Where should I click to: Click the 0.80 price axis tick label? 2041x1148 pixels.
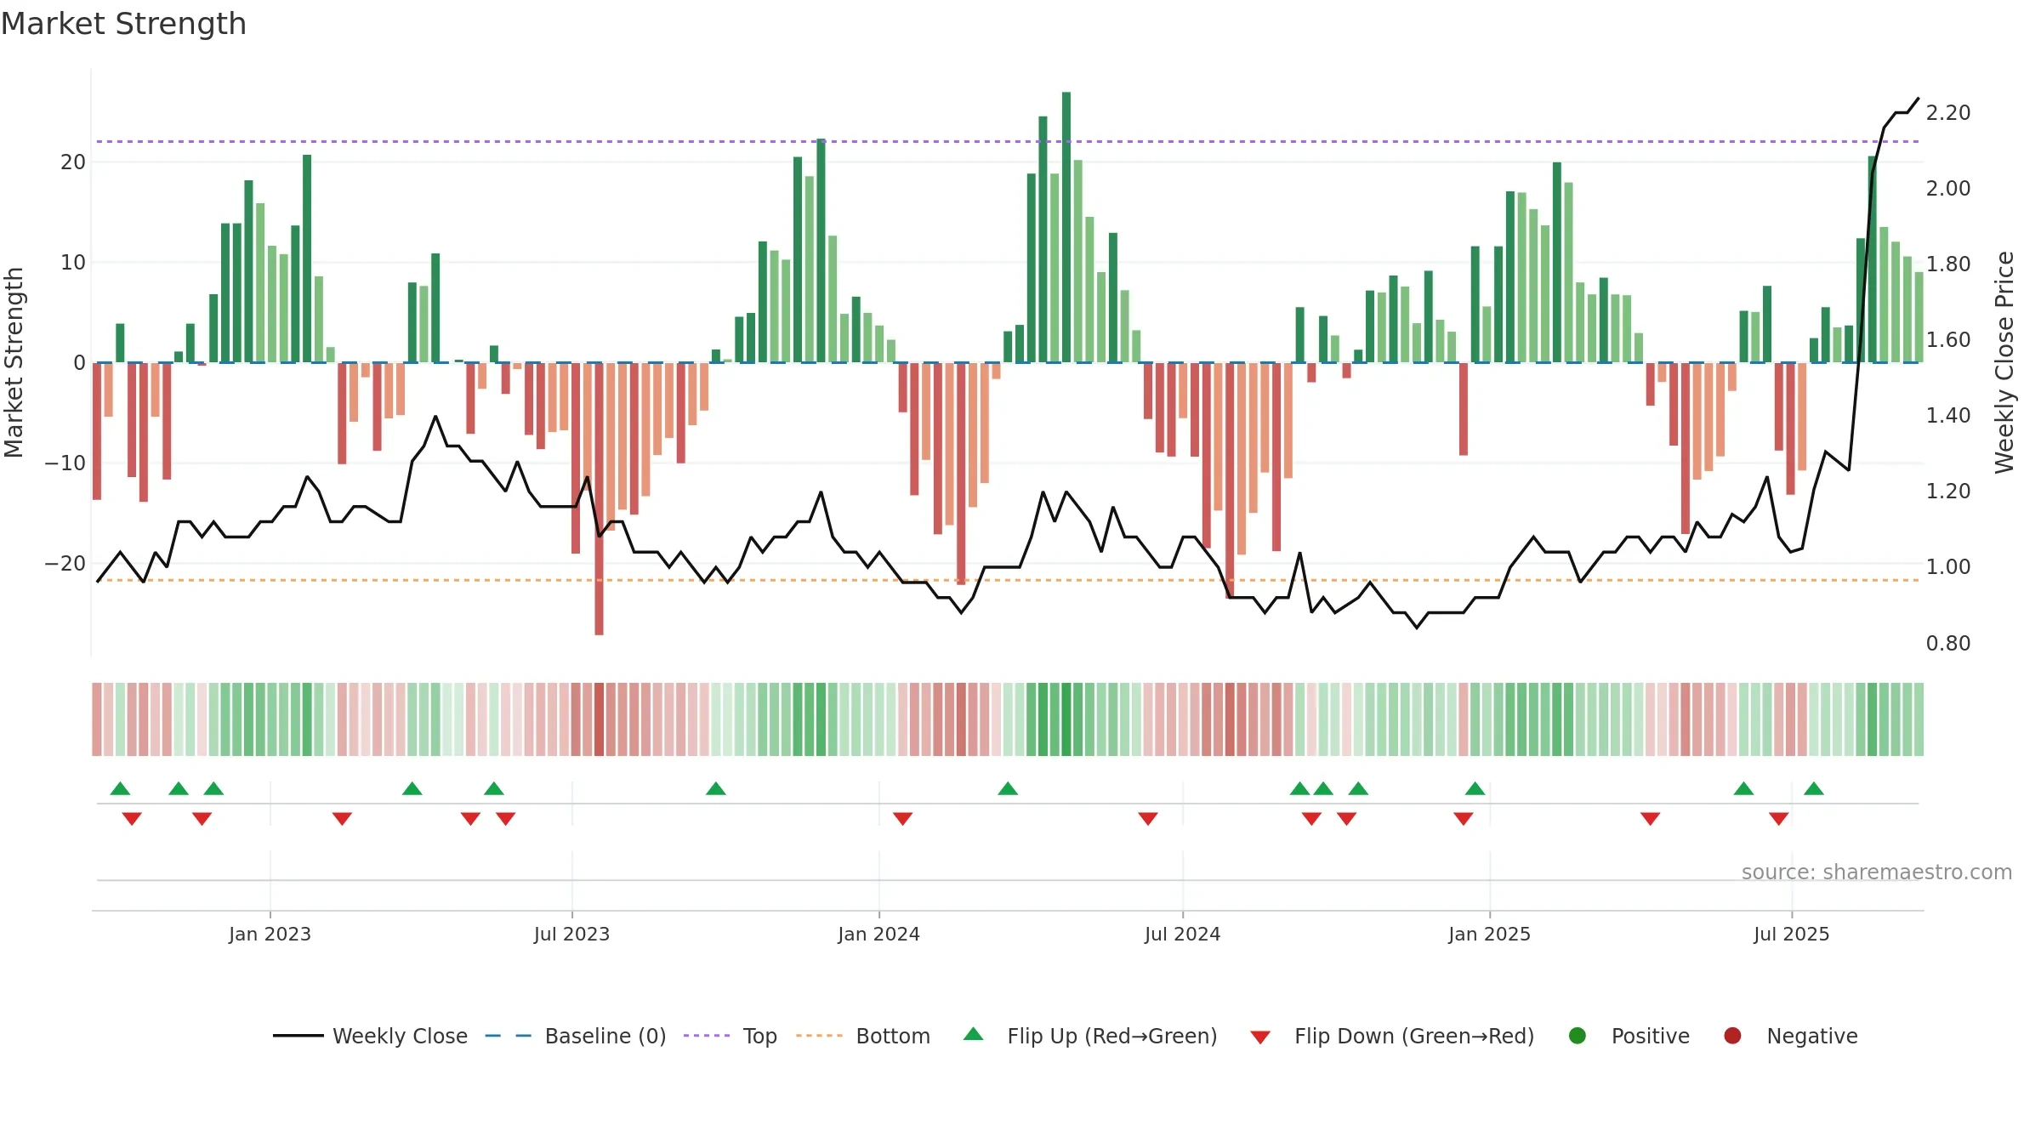pos(1948,643)
